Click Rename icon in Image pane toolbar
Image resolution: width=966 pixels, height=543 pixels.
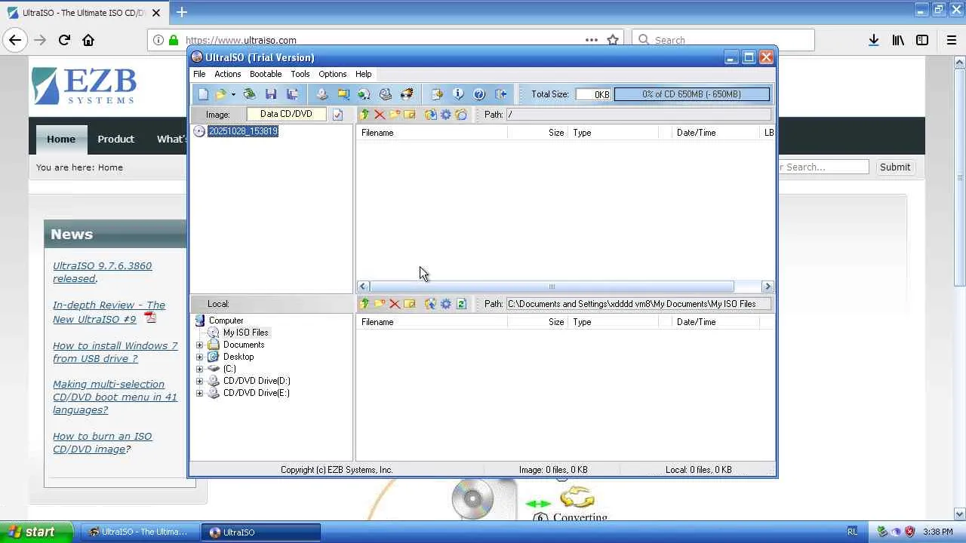pyautogui.click(x=410, y=115)
